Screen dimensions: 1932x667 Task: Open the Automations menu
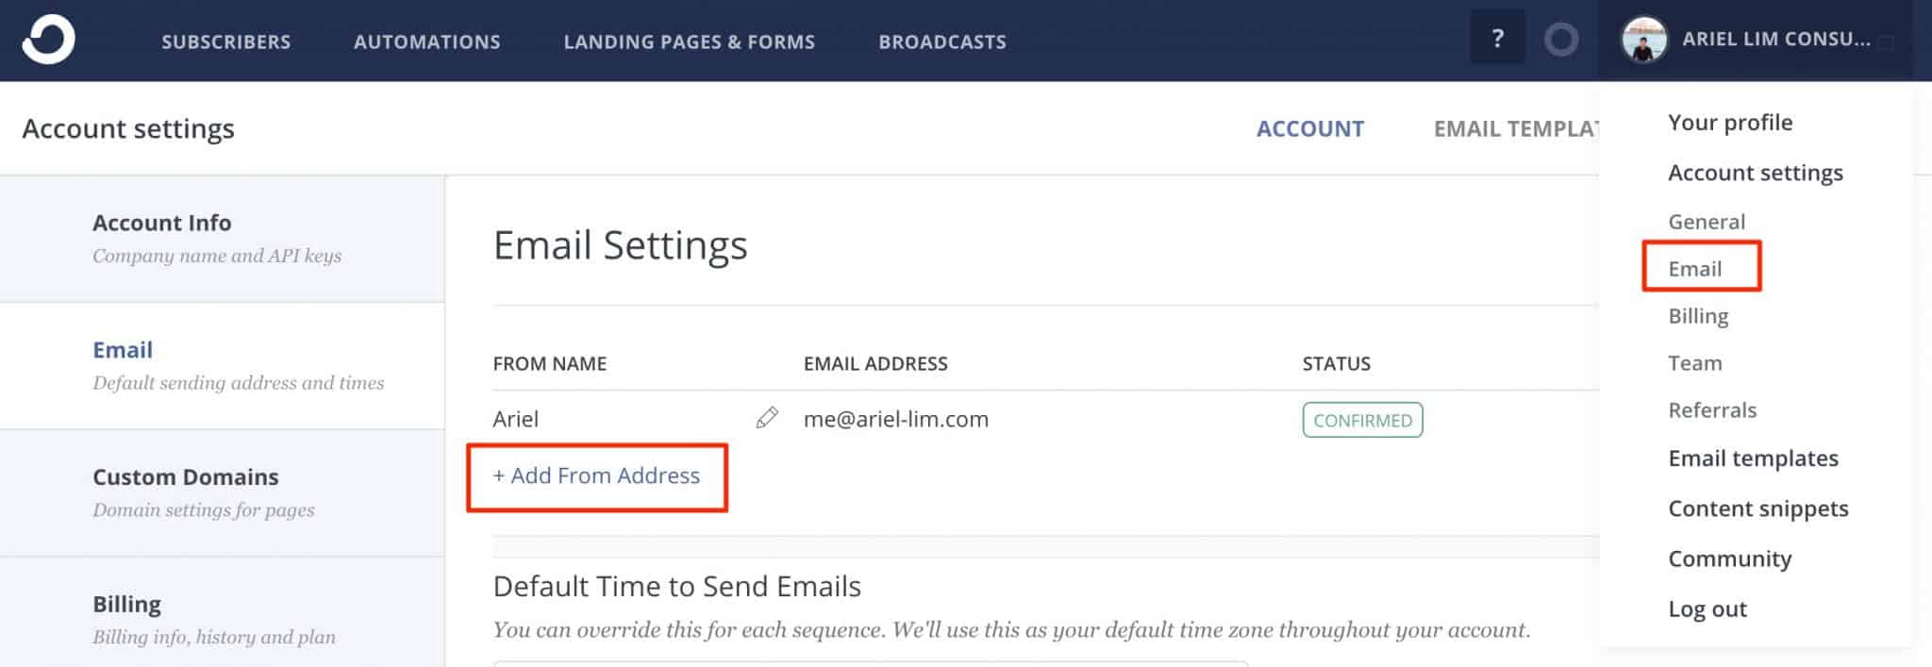click(427, 42)
